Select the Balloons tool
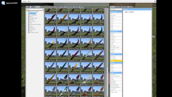 coord(116,33)
